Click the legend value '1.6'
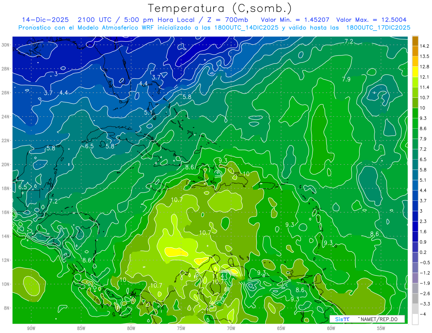This screenshot has width=432, height=333. (x=423, y=232)
